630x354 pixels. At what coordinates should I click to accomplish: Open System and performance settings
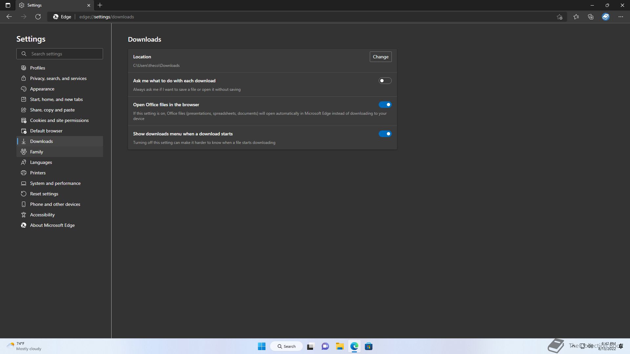(x=60, y=183)
